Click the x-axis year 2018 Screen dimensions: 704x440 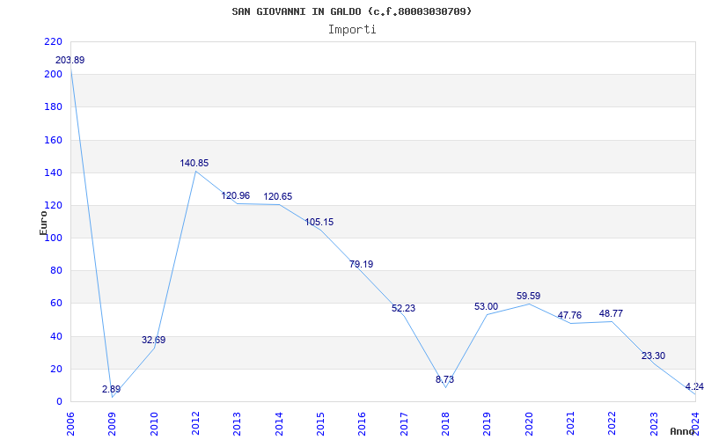coord(445,423)
